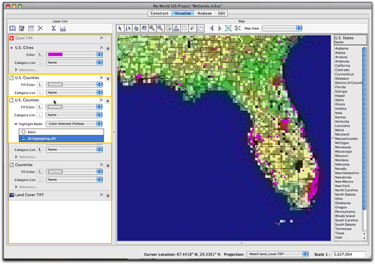Go to previous map view arrow
Screen dimensions: 375x264
[x=211, y=29]
